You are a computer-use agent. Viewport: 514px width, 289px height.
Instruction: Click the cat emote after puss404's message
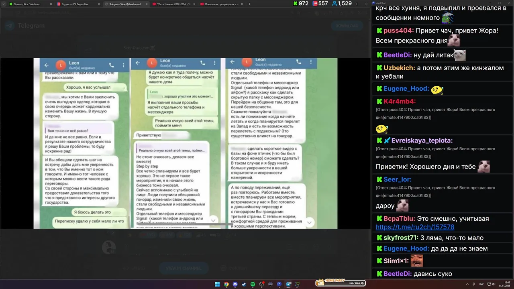point(454,40)
